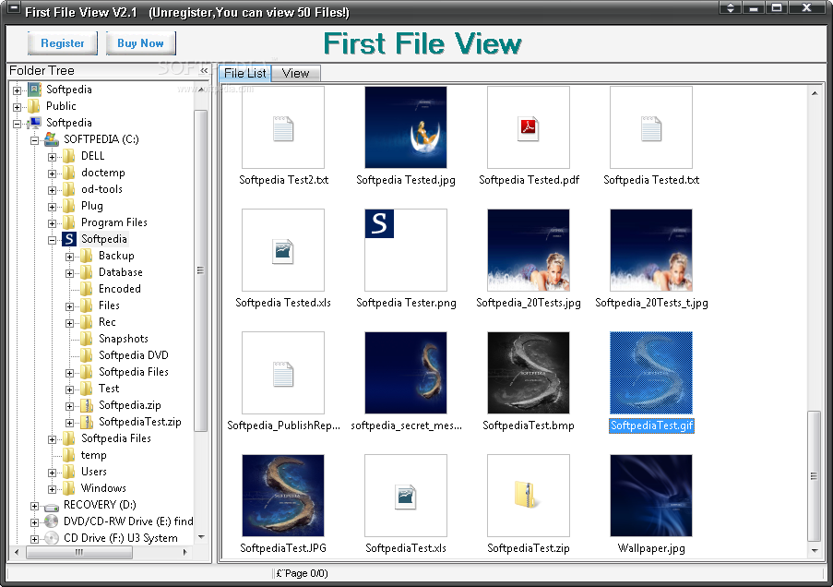Image resolution: width=833 pixels, height=587 pixels.
Task: Select the SoftpediaTest.zip folder icon in list
Action: coord(529,496)
